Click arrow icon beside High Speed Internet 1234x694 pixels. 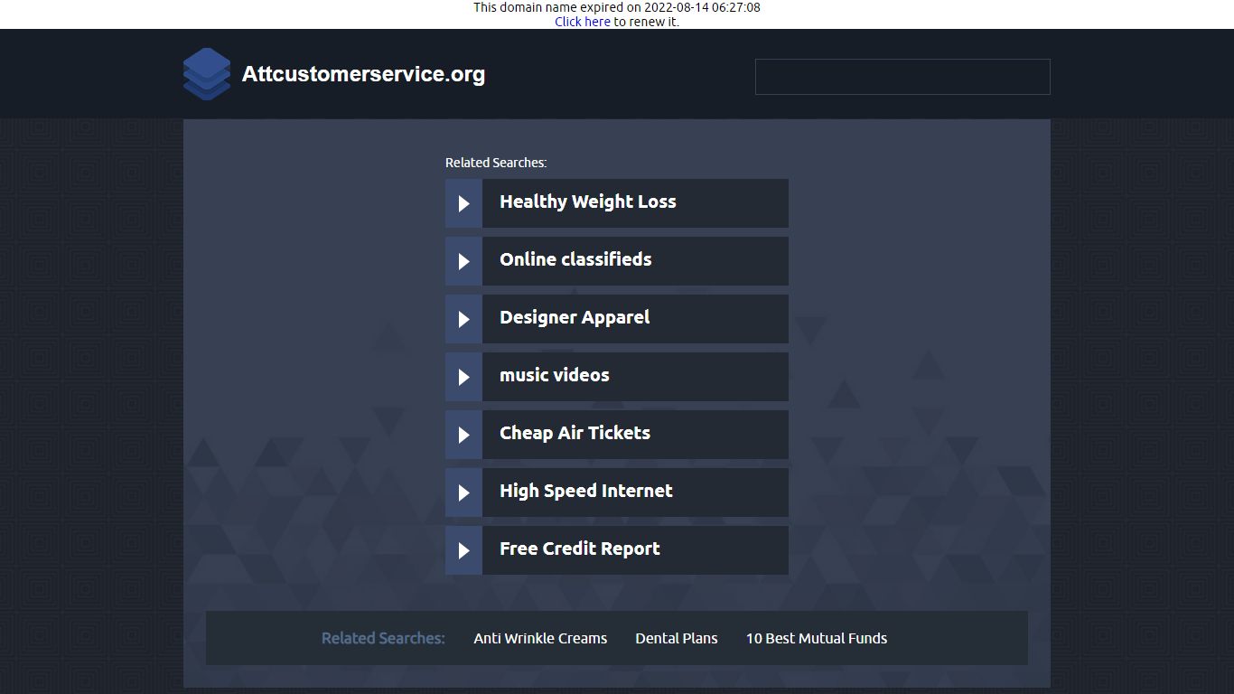[463, 492]
